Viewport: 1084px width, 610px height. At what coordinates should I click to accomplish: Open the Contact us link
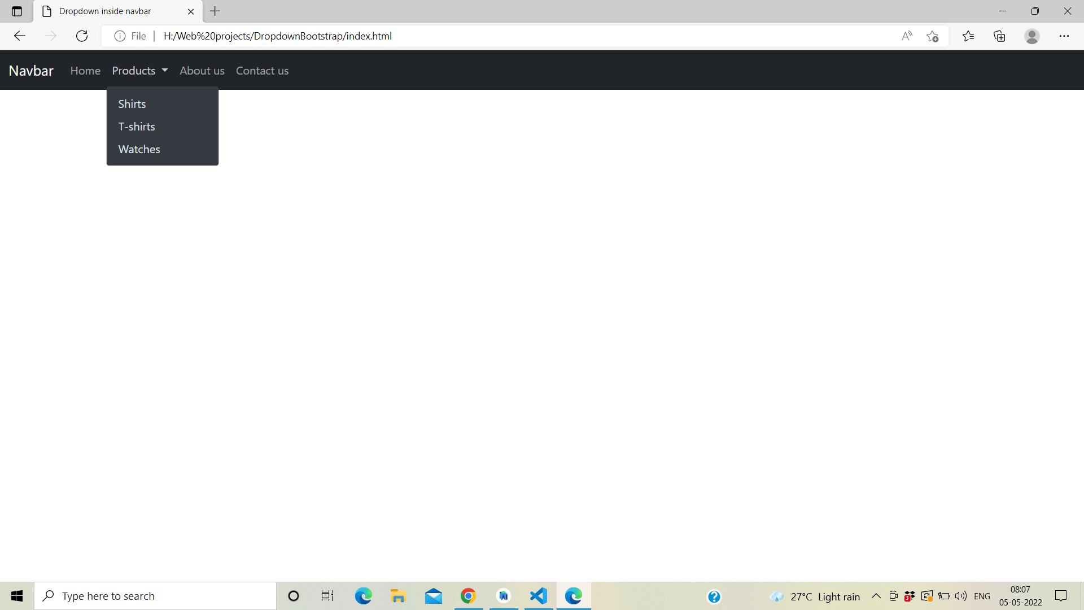262,70
